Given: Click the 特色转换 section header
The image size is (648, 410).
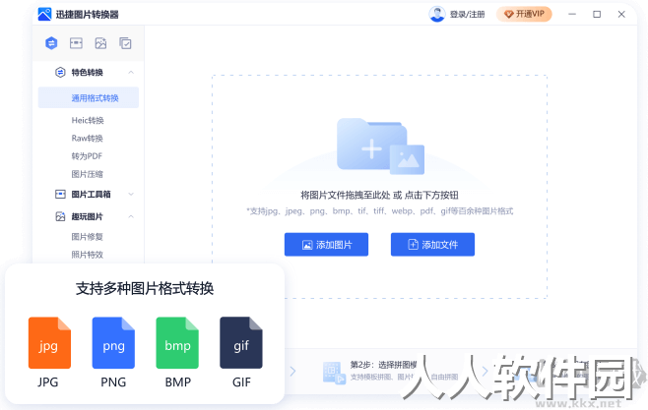Looking at the screenshot, I should click(x=88, y=73).
